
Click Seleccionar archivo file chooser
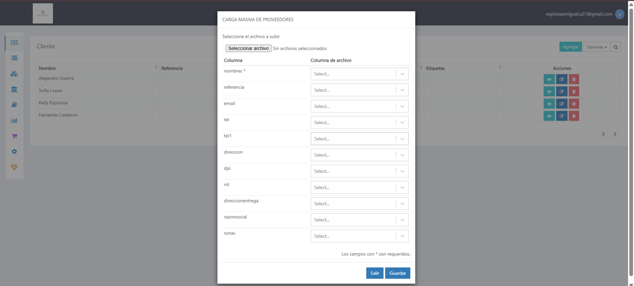click(x=248, y=48)
